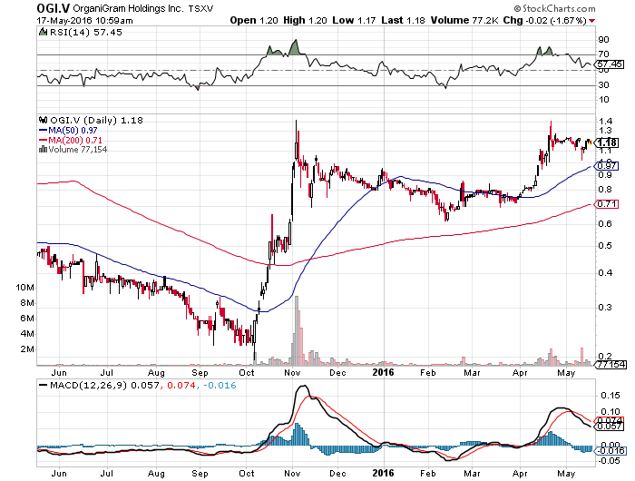The image size is (635, 481).
Task: Click the MACD signal tag 0.074 on axis
Action: [x=610, y=420]
